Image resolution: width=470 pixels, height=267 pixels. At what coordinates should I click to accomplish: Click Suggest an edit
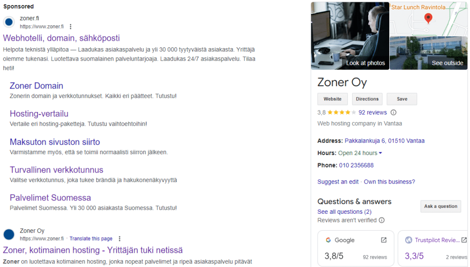338,182
